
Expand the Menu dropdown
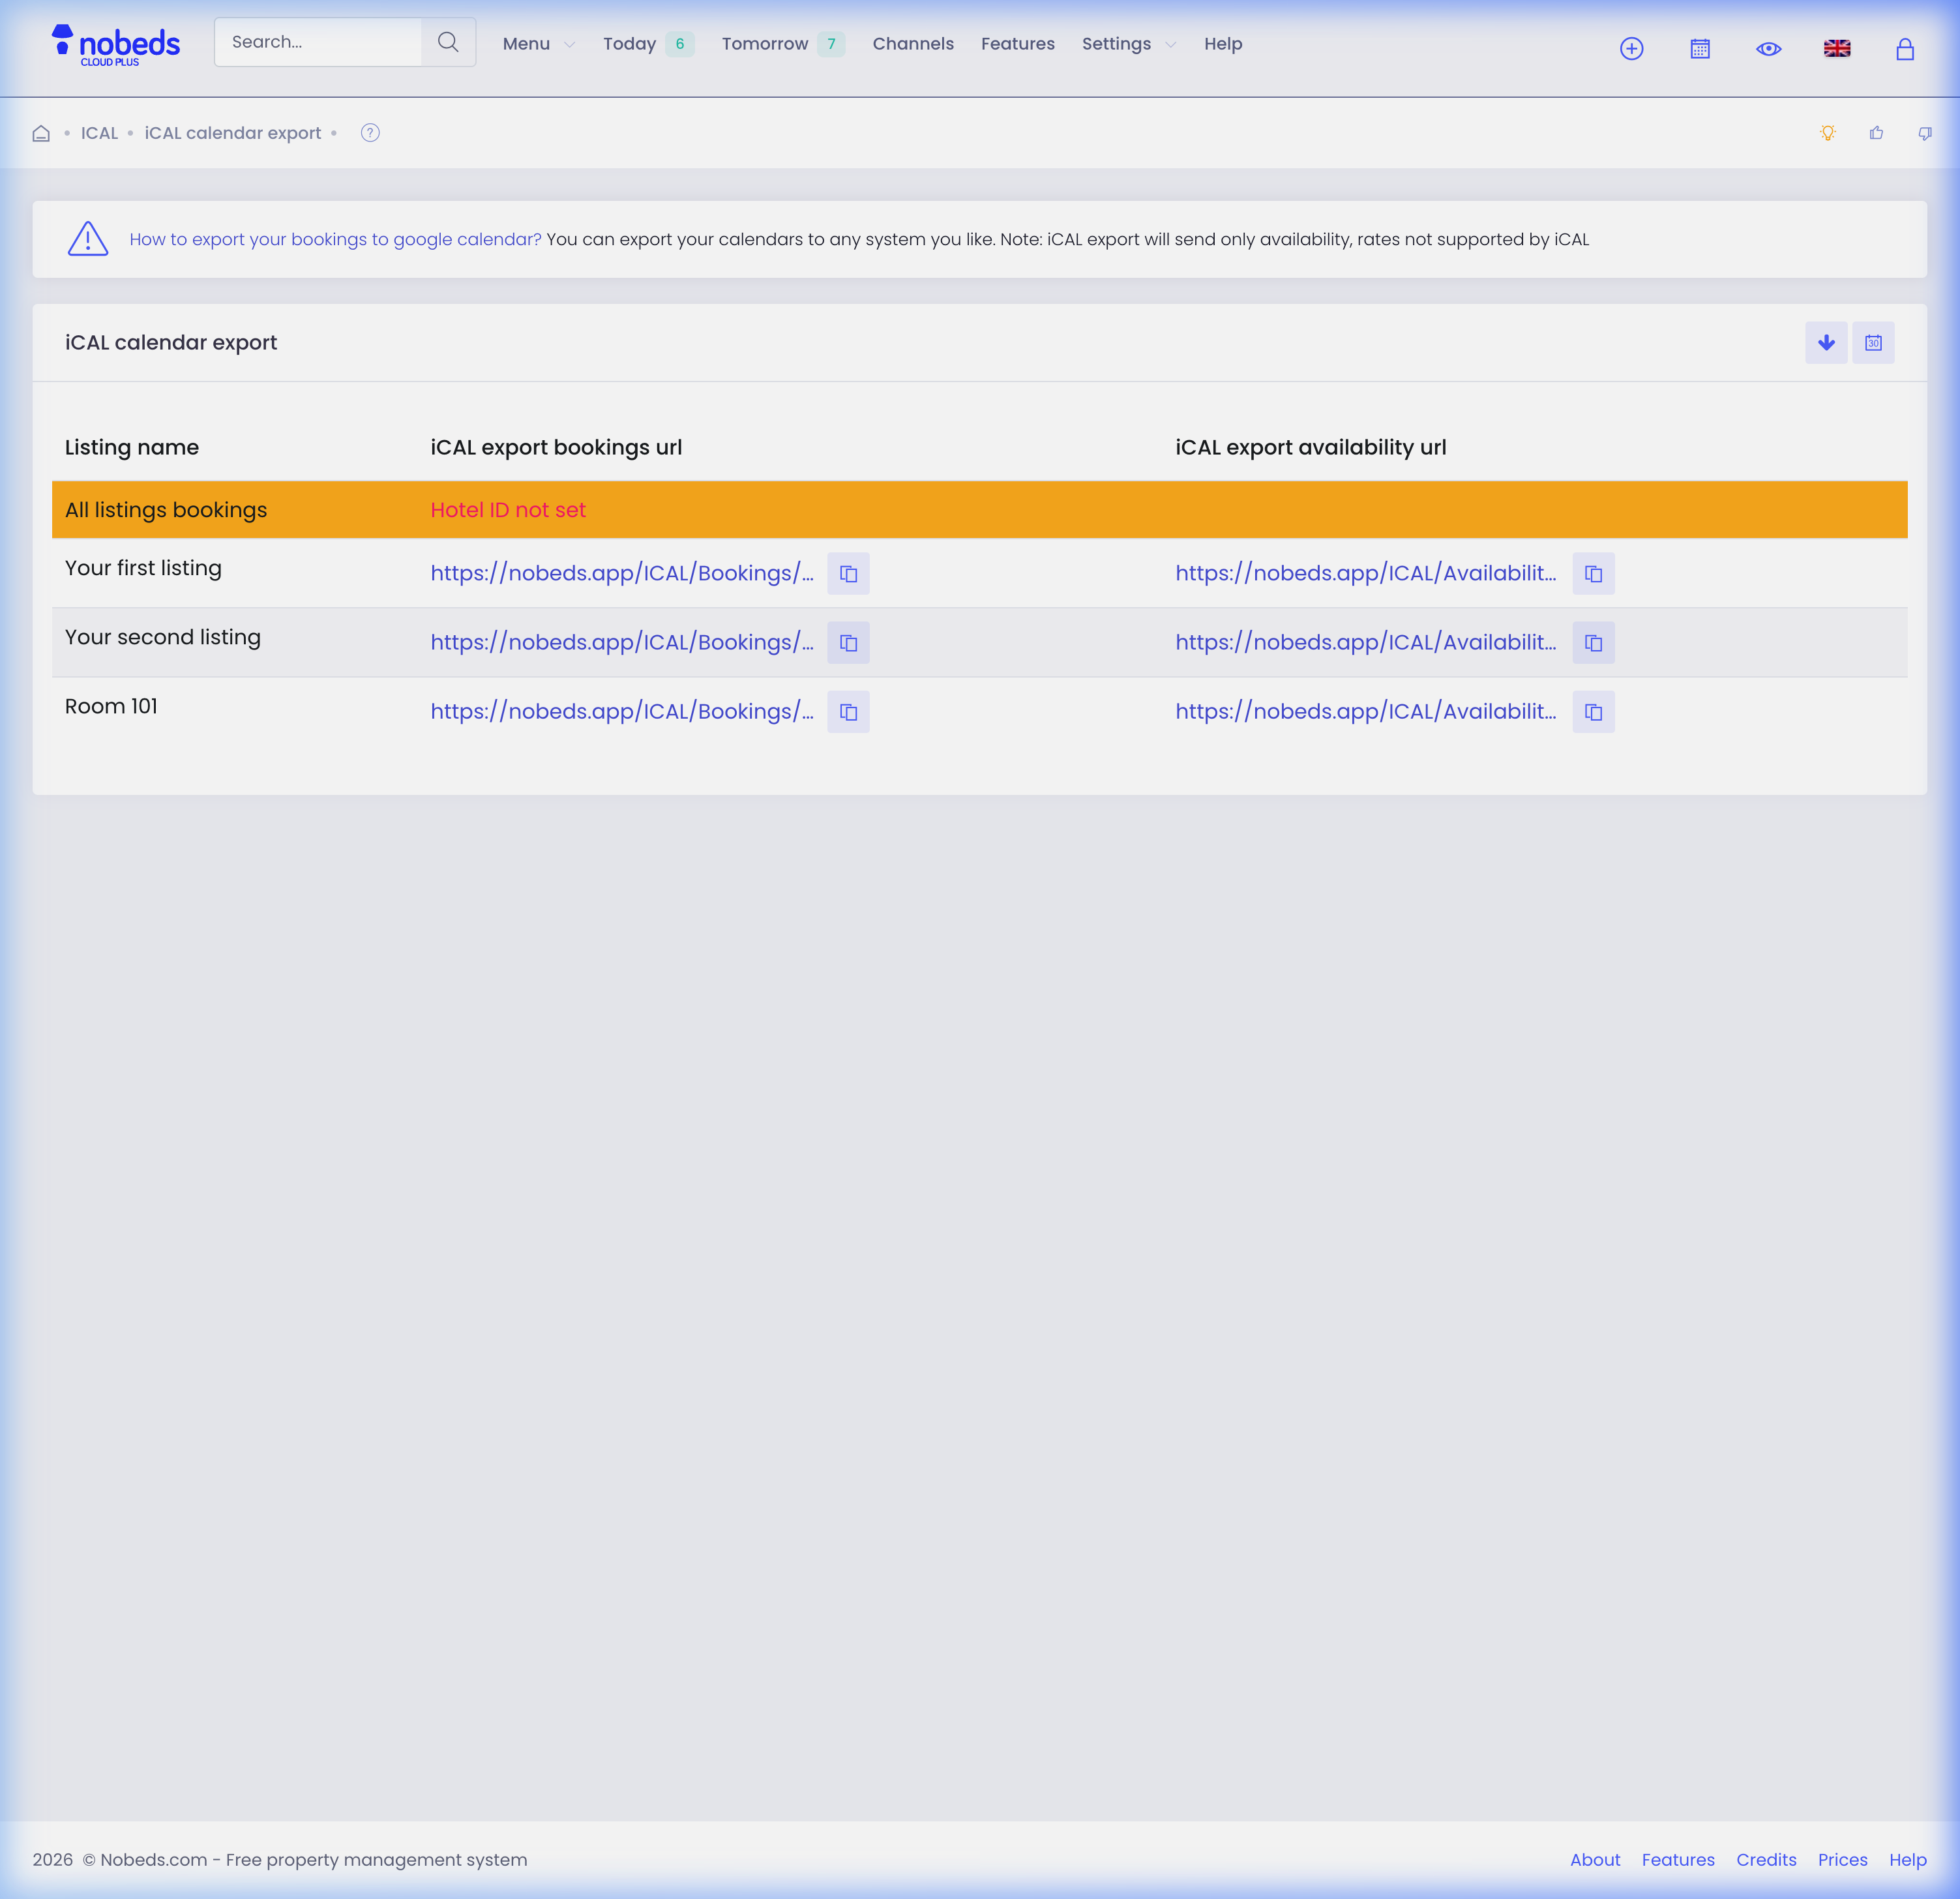(538, 44)
